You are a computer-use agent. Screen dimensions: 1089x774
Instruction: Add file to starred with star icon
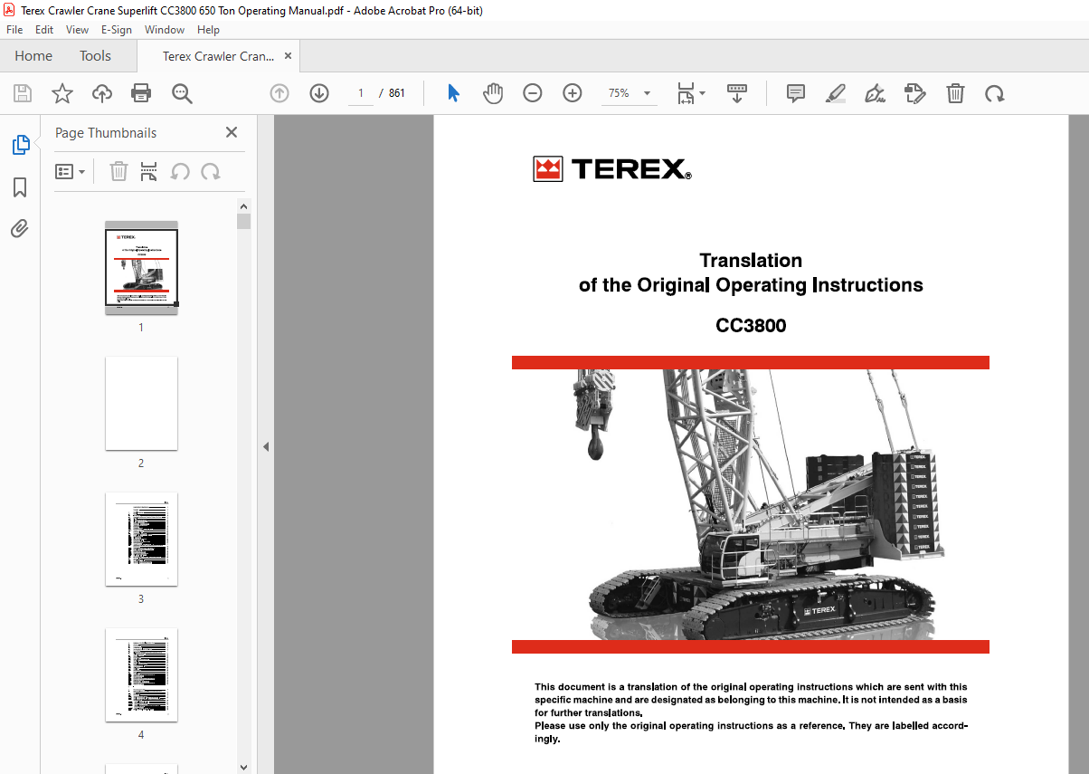62,93
